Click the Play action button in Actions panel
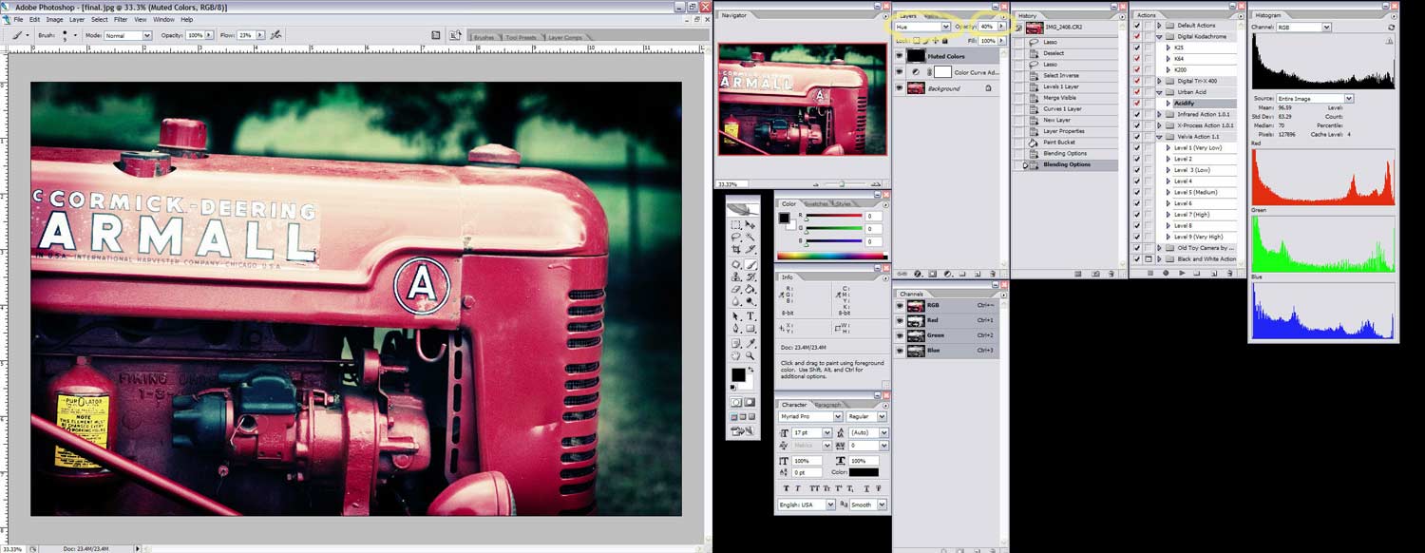1425x553 pixels. point(1181,273)
